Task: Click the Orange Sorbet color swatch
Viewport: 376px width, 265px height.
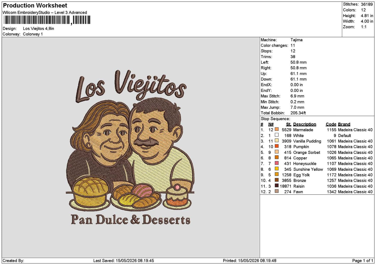Action: 277,152
